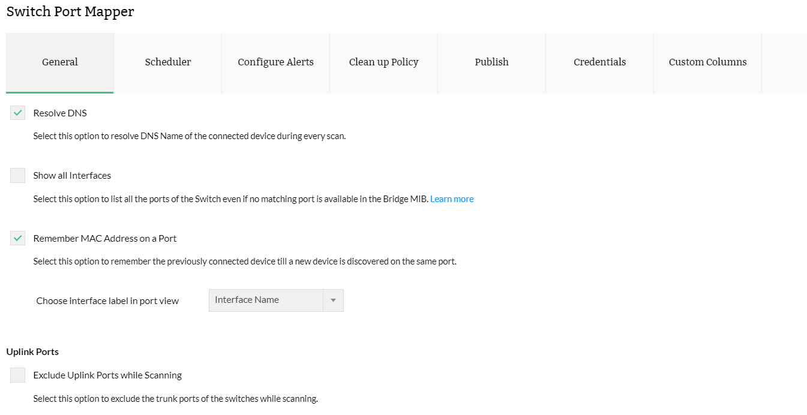Click the Uplink Ports section heading

32,351
